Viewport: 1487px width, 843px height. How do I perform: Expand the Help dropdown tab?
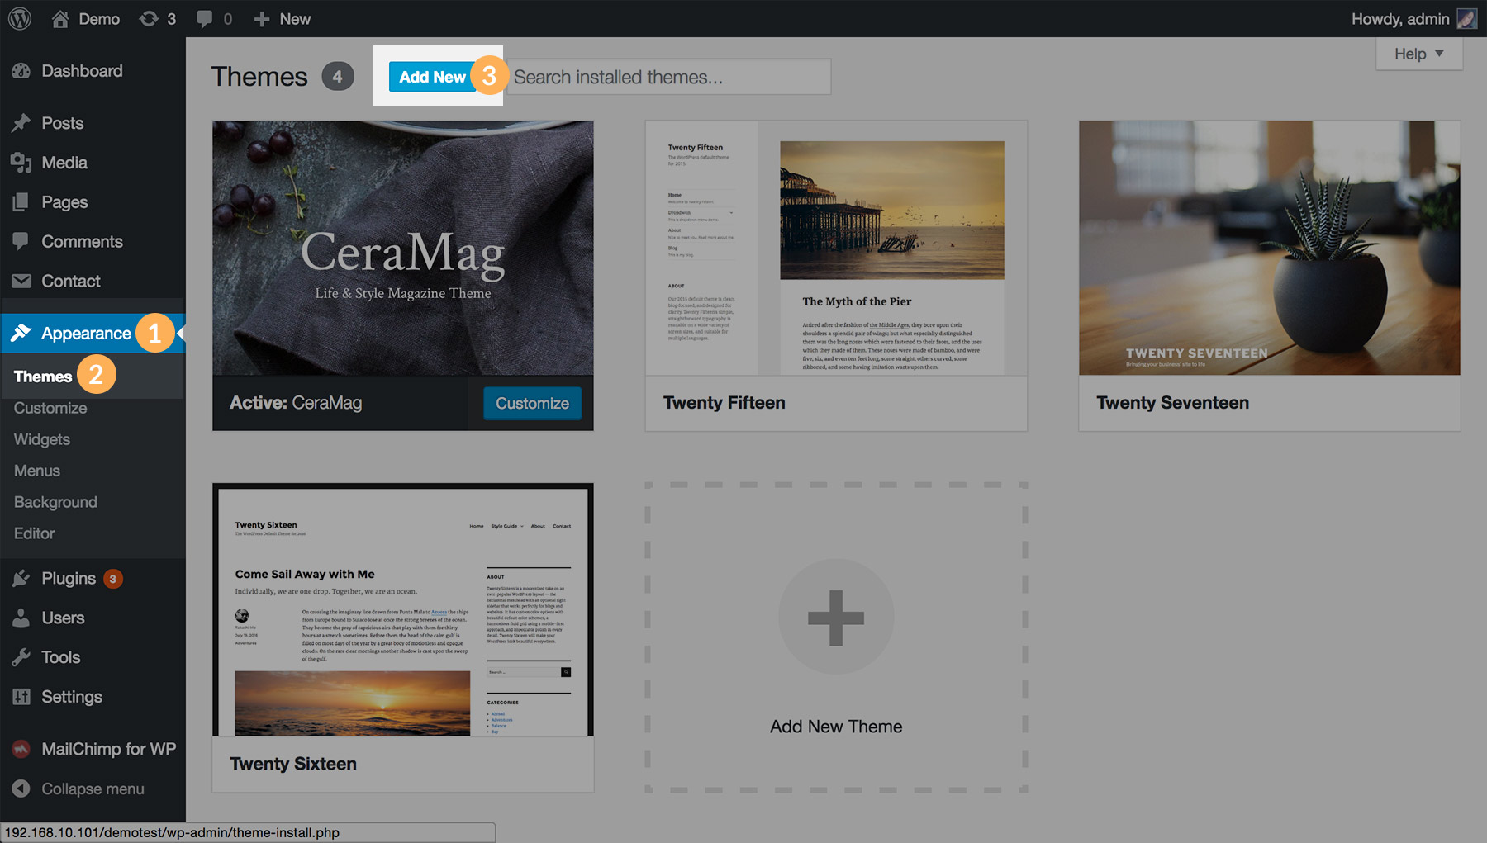click(x=1418, y=54)
